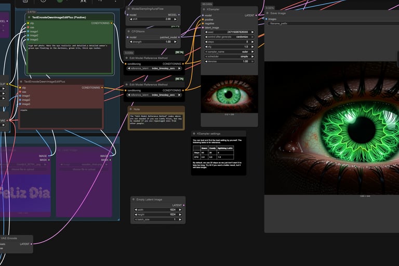399x266 pixels.
Task: Click the KSampler negative input port
Action: click(x=203, y=23)
